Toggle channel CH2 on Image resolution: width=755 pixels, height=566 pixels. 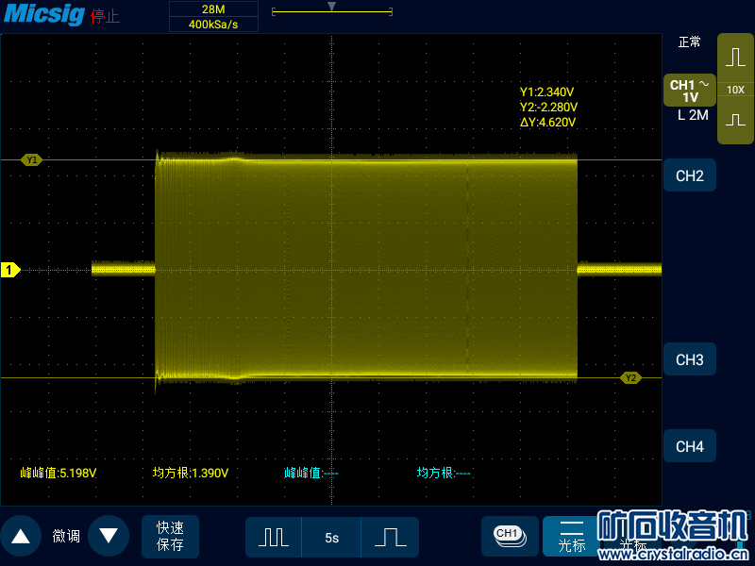689,175
